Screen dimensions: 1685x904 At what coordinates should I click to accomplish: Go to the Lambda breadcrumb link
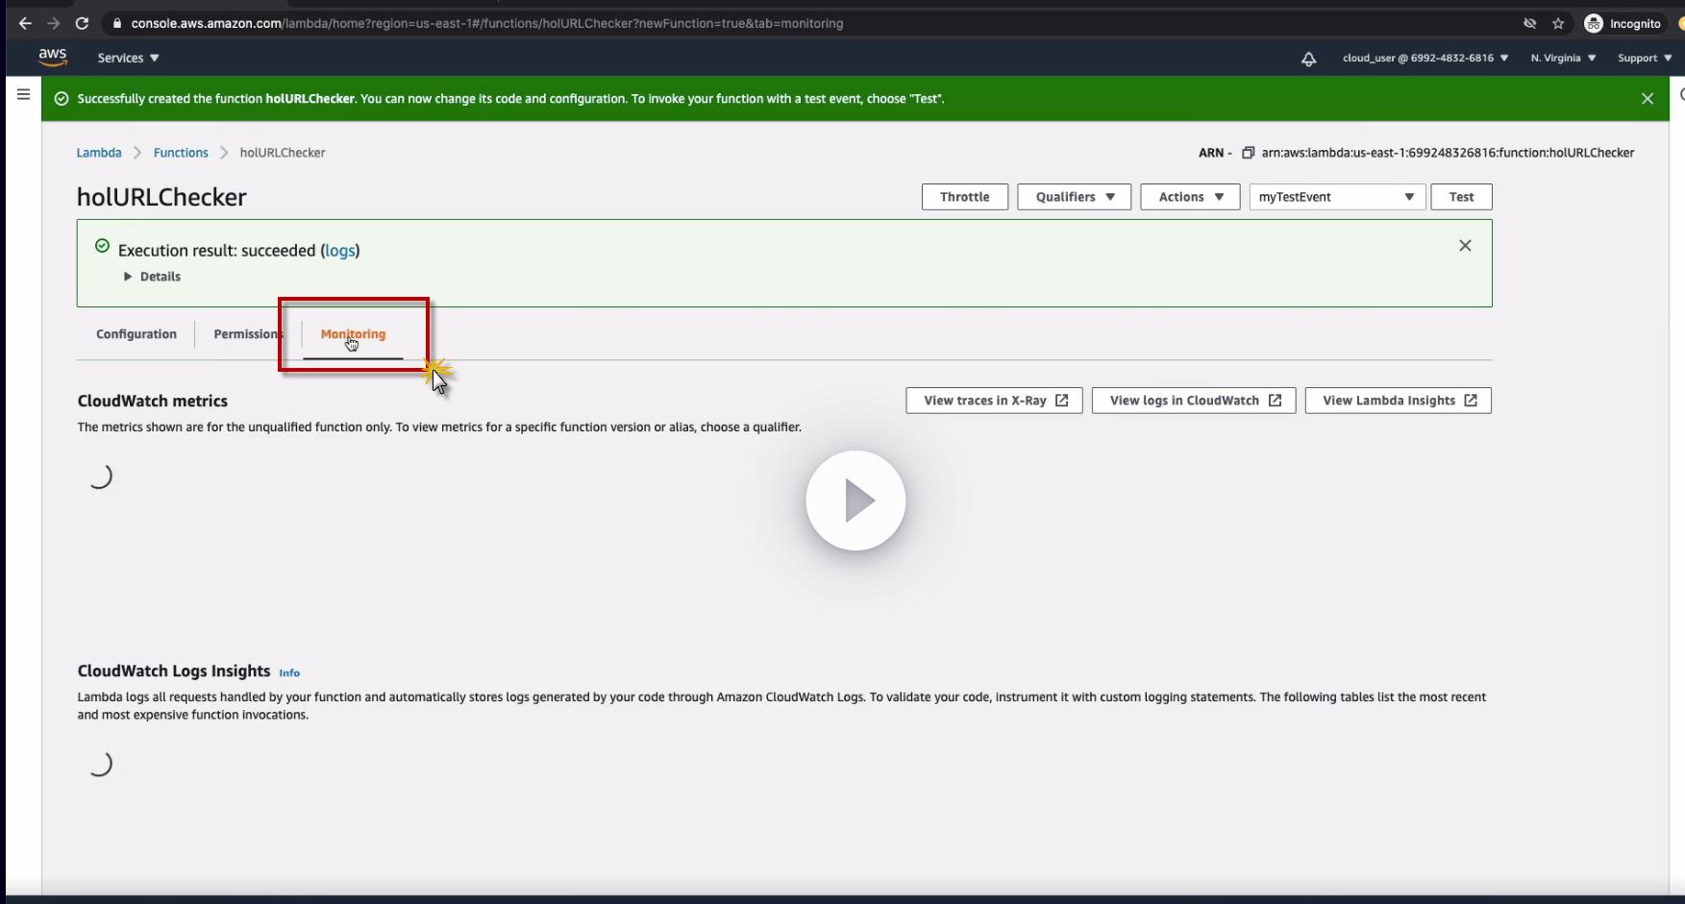pyautogui.click(x=99, y=153)
